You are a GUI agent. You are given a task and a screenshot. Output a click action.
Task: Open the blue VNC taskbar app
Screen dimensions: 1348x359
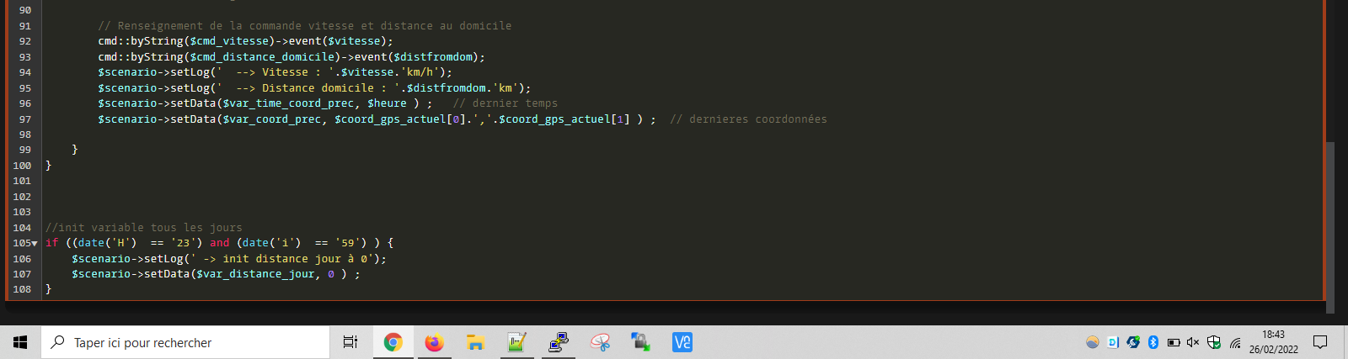tap(682, 342)
